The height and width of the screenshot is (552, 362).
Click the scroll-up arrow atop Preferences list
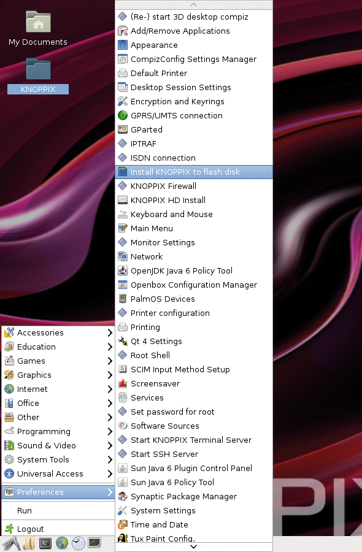(194, 4)
